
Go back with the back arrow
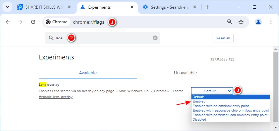click(x=8, y=22)
